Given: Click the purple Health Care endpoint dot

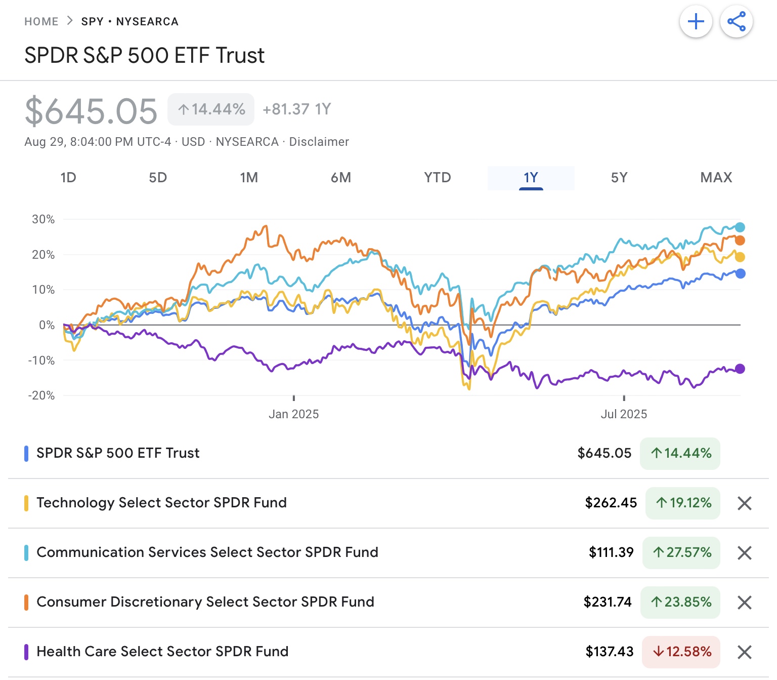Looking at the screenshot, I should point(740,369).
